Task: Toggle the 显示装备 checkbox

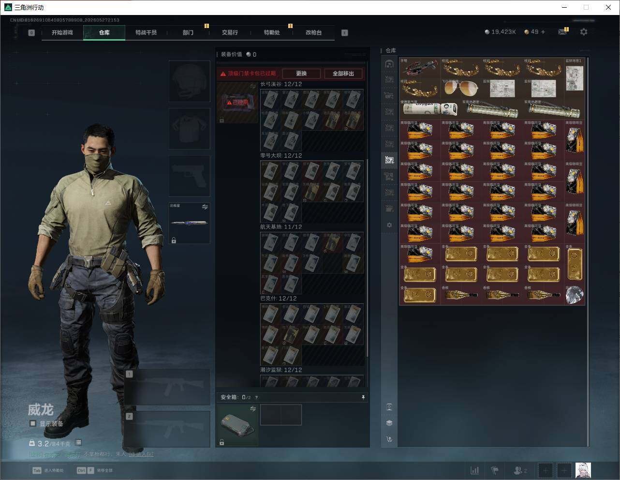Action: [x=33, y=423]
